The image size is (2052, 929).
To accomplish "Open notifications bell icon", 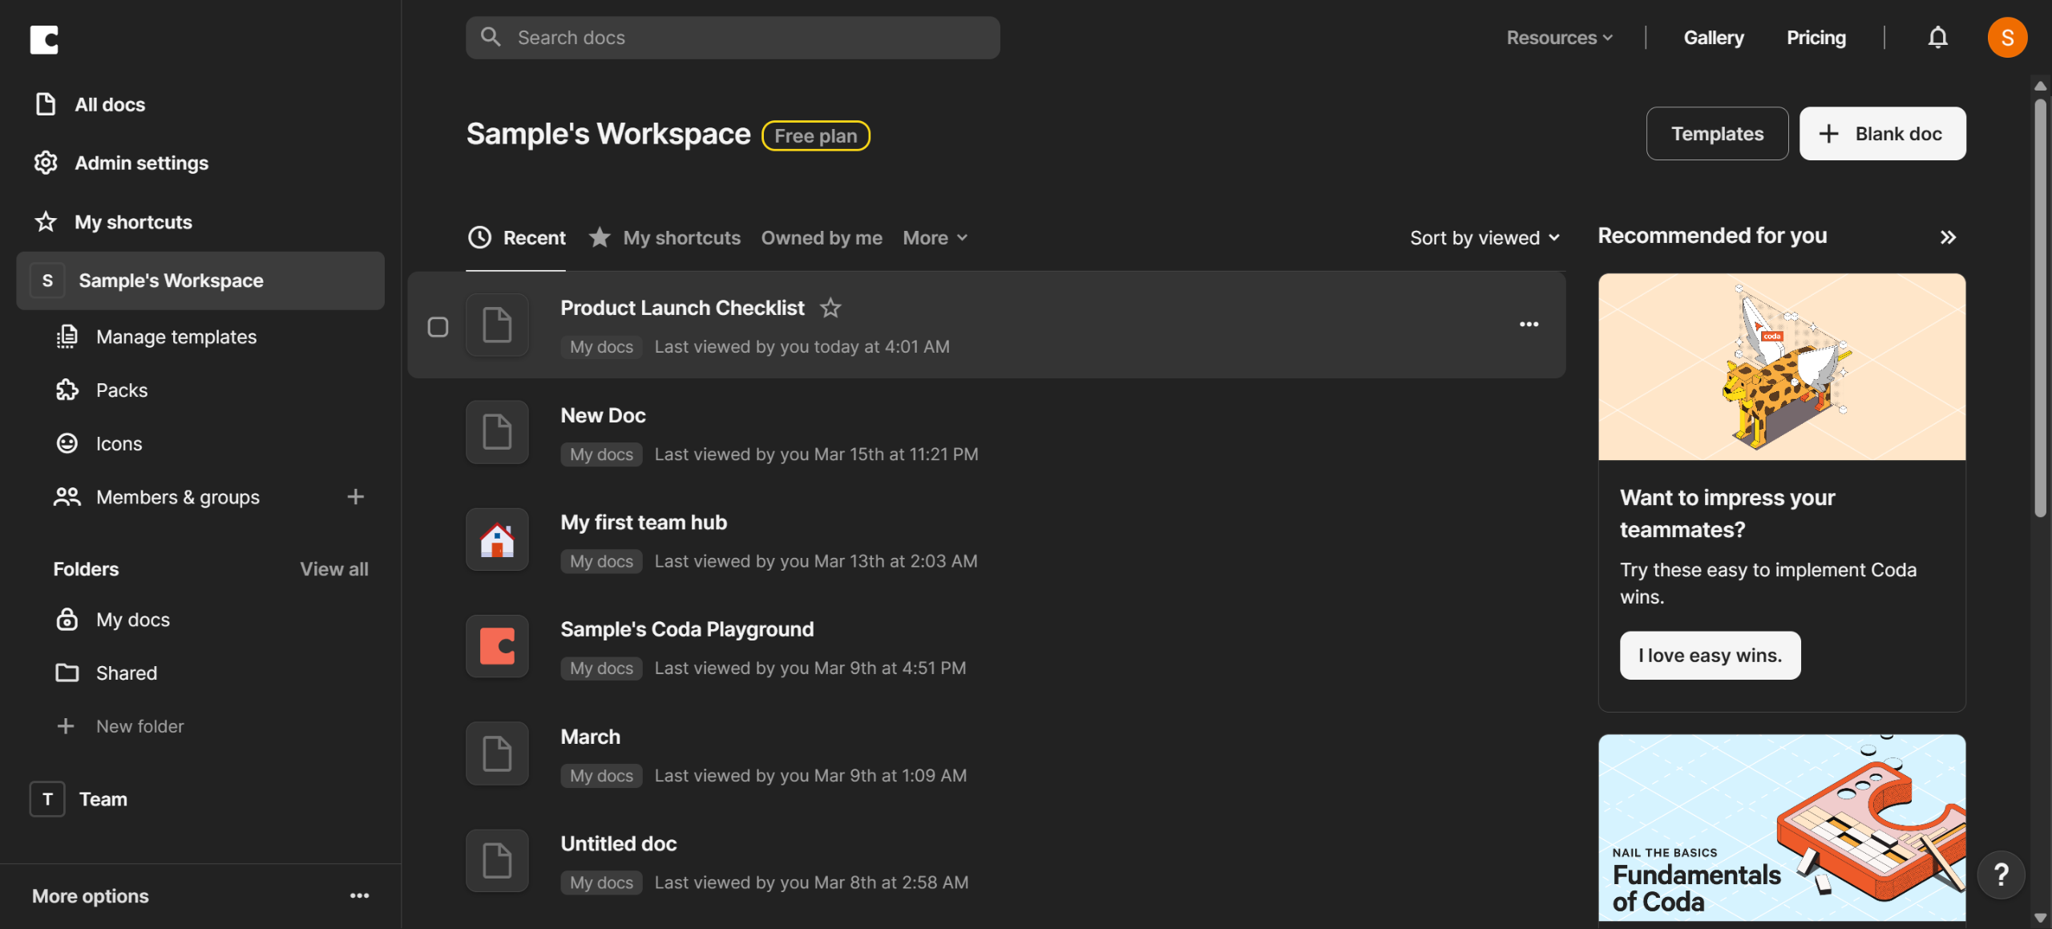I will (1937, 38).
